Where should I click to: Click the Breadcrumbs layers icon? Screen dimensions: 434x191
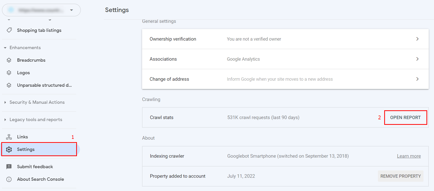pos(9,60)
